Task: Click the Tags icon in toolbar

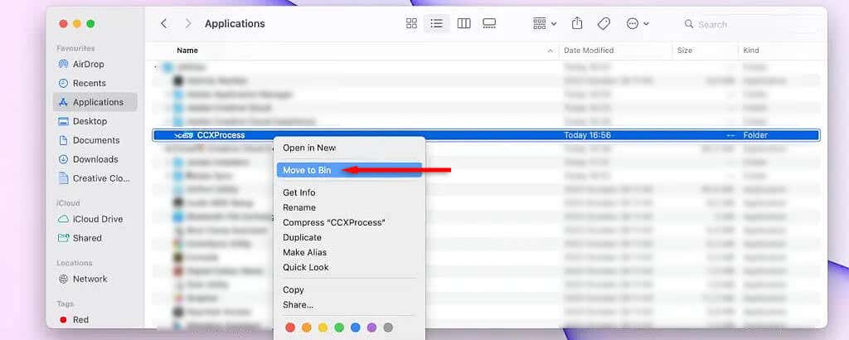Action: coord(604,23)
